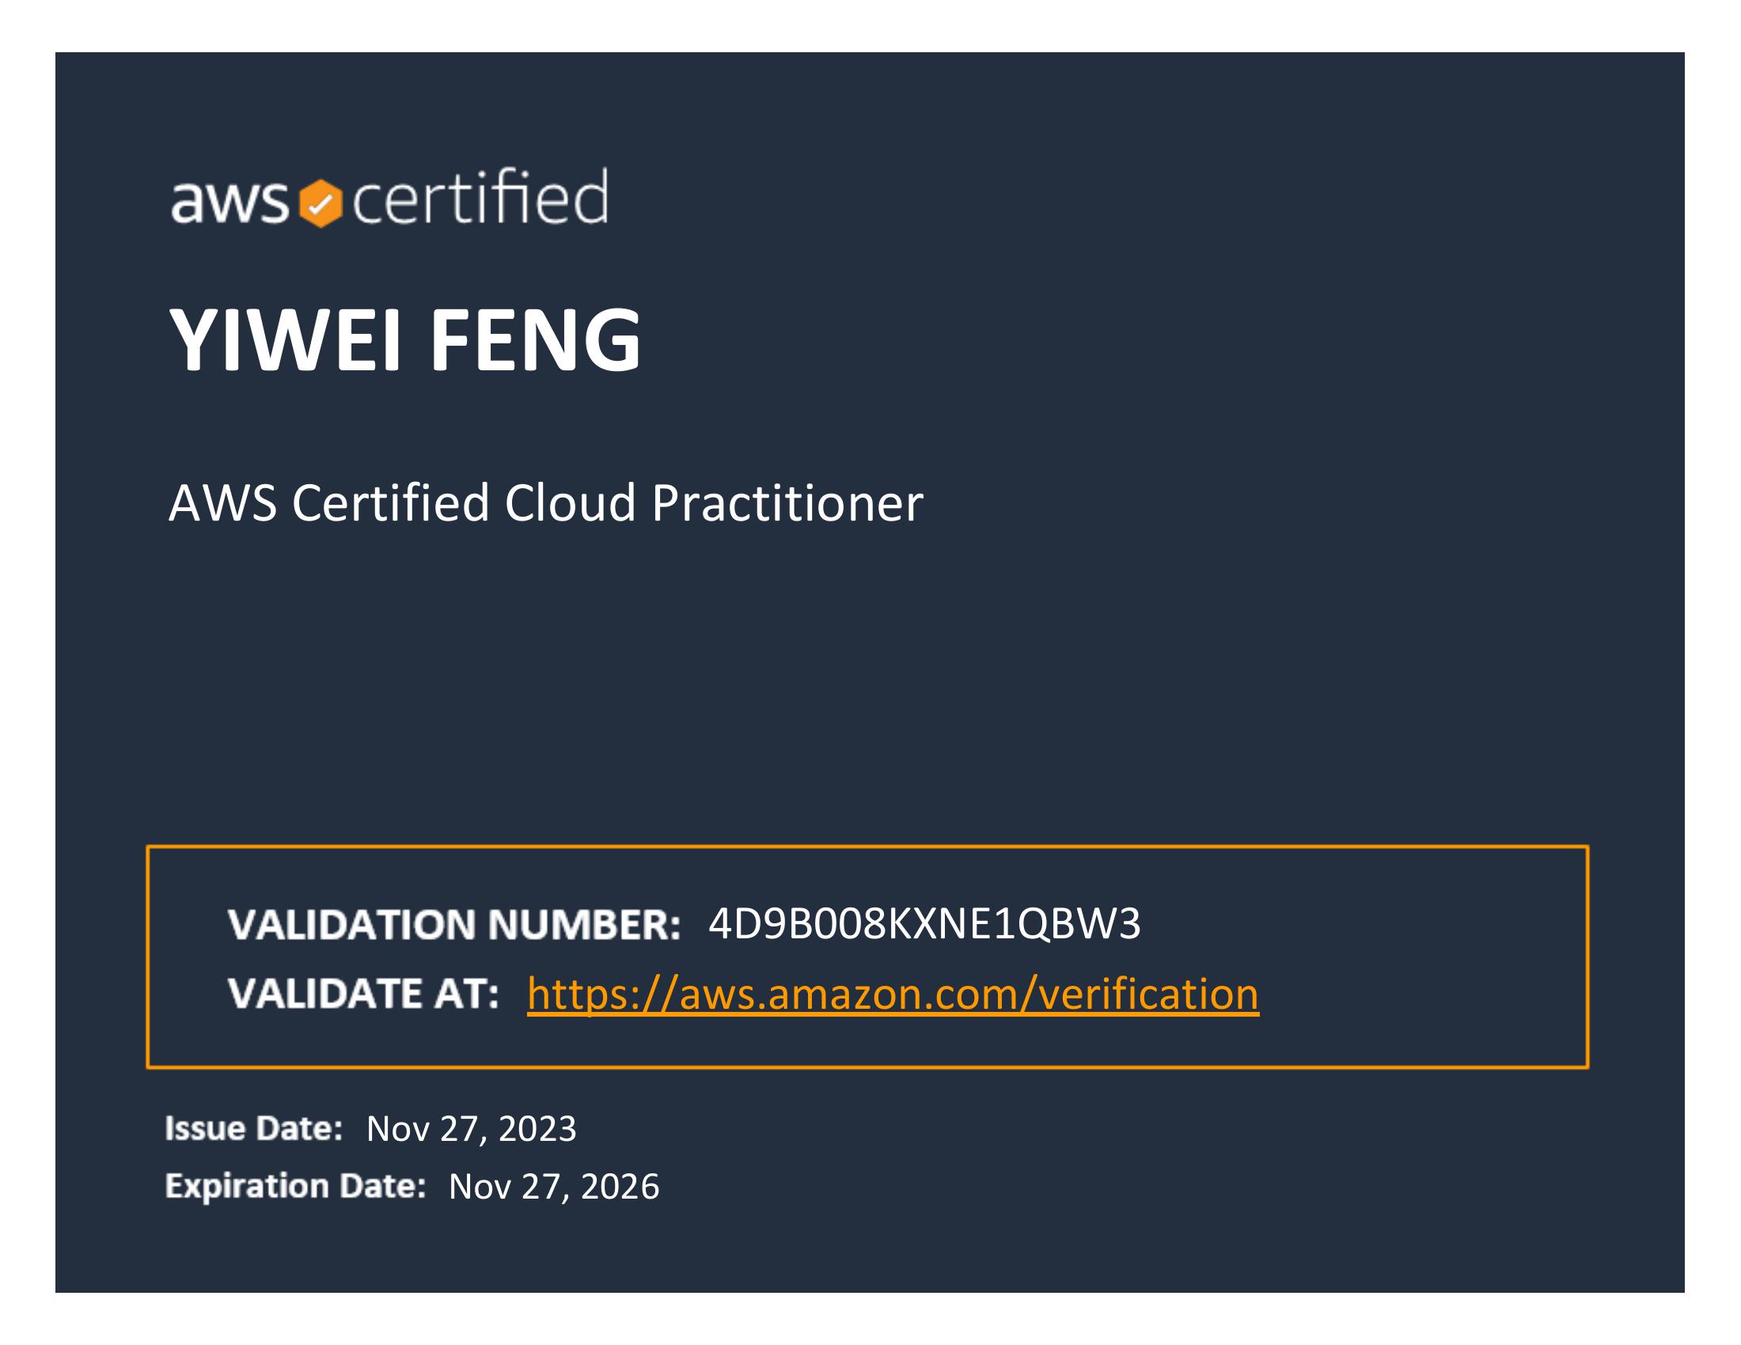Click the orange border of the validation box
Image resolution: width=1741 pixels, height=1345 pixels.
coord(867,847)
